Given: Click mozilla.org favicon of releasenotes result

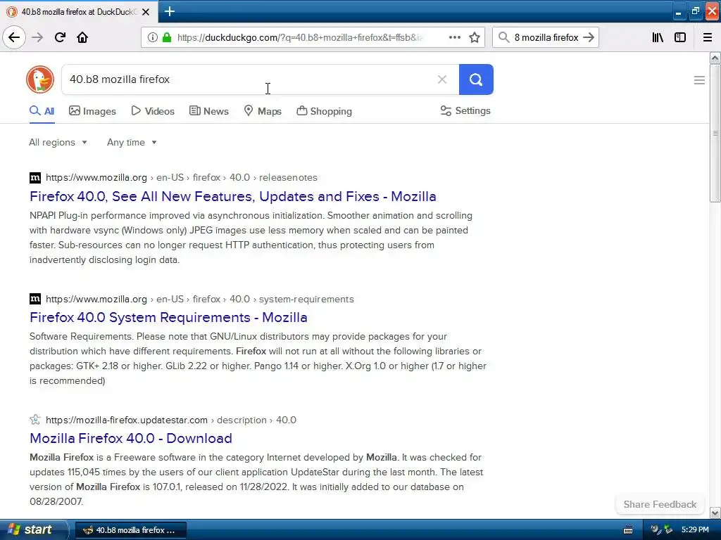Looking at the screenshot, I should coord(35,178).
